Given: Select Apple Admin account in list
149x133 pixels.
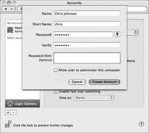Looking at the screenshot, I should tap(15, 30).
